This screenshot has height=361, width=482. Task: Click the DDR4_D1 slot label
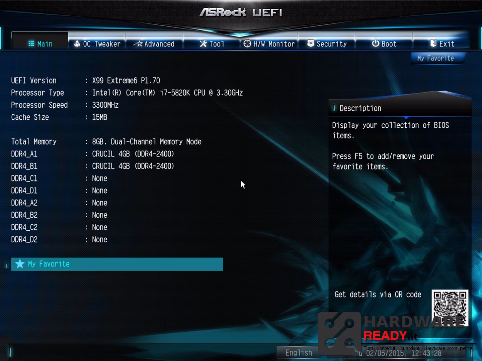24,191
